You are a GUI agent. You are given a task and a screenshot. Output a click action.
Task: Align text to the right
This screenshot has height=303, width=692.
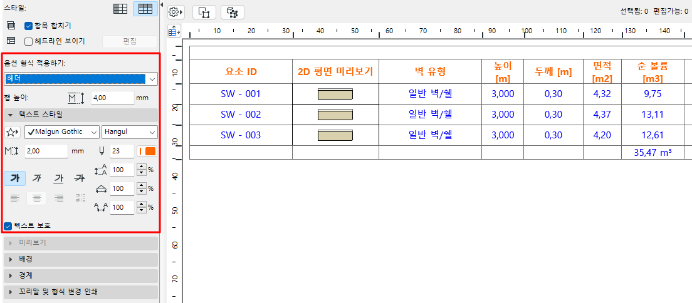pos(58,198)
